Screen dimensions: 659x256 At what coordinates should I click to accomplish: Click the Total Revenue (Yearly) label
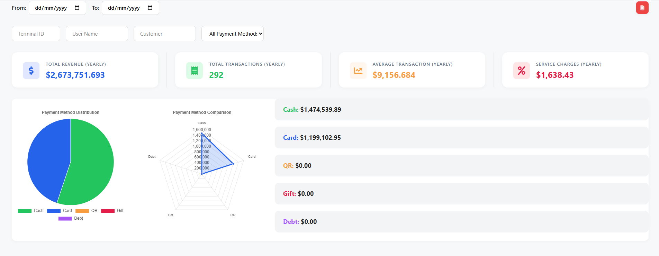coord(76,64)
